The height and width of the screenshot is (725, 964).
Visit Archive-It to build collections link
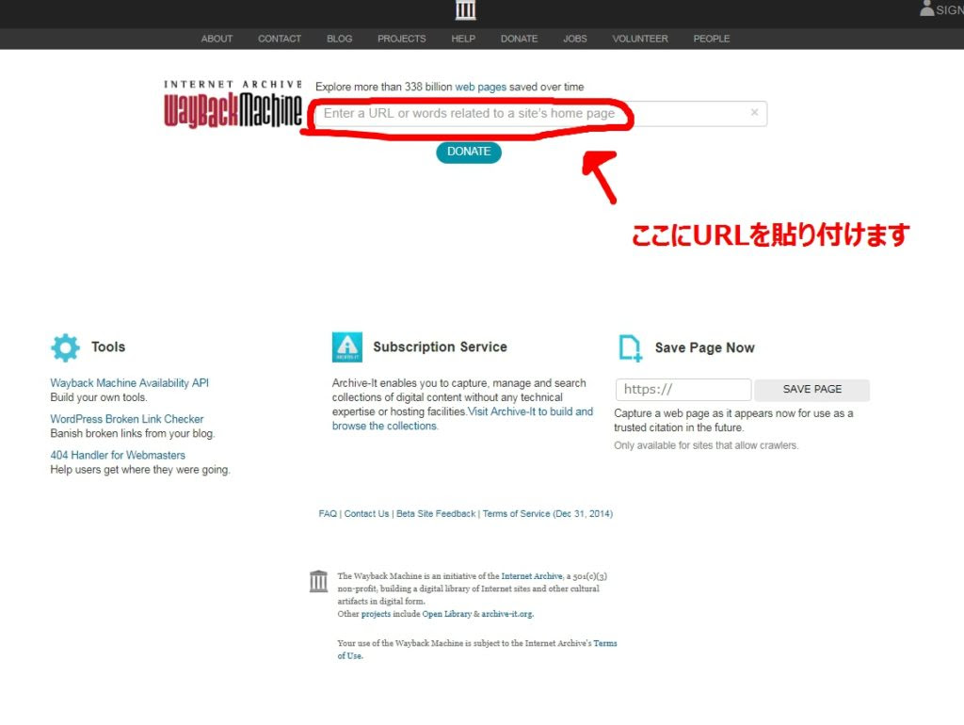462,419
